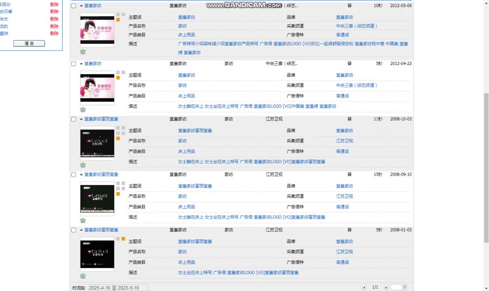Click the 1/1 page indicator
489x291 pixels.
(375, 287)
